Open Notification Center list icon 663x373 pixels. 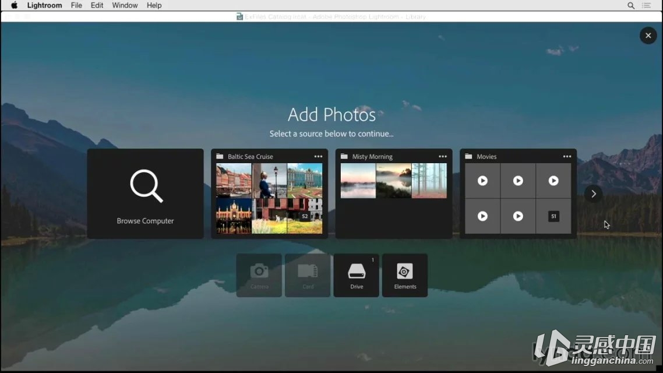[646, 5]
